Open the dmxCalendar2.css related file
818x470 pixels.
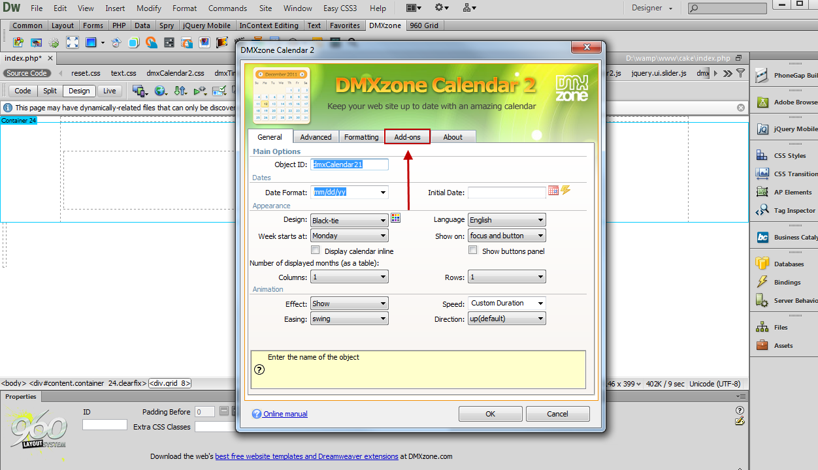[175, 73]
